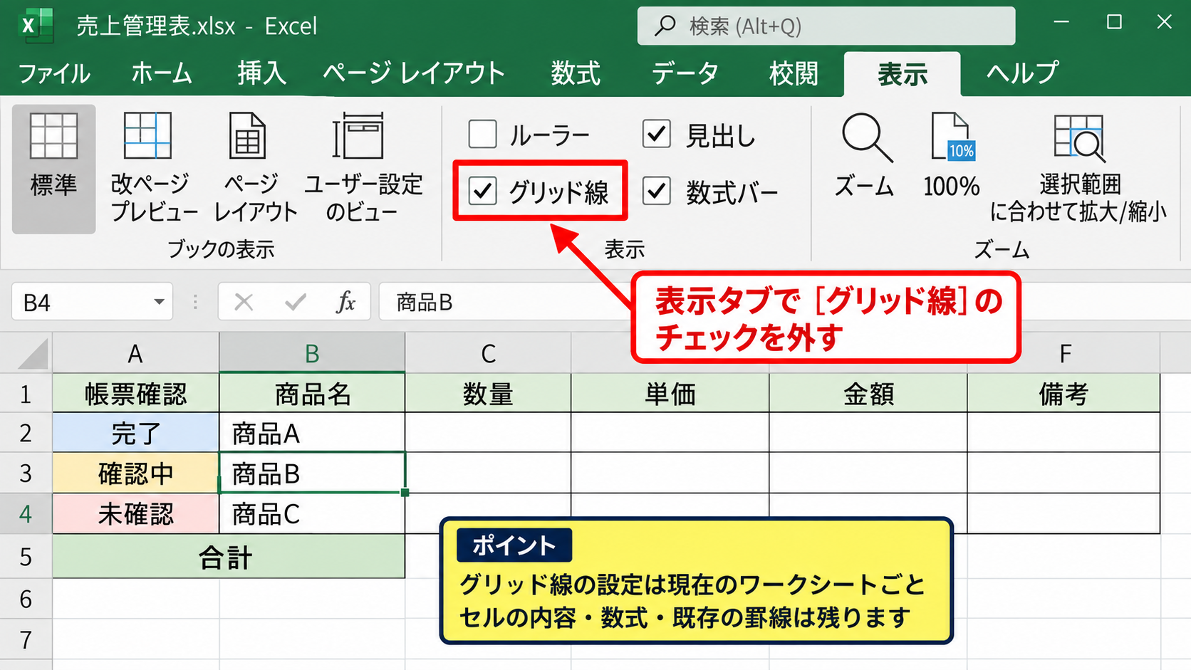
Task: Select cell containing 確認中
Action: pos(135,473)
